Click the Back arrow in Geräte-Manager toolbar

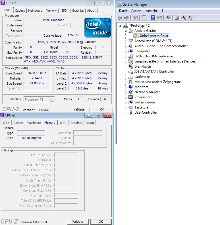[120, 18]
